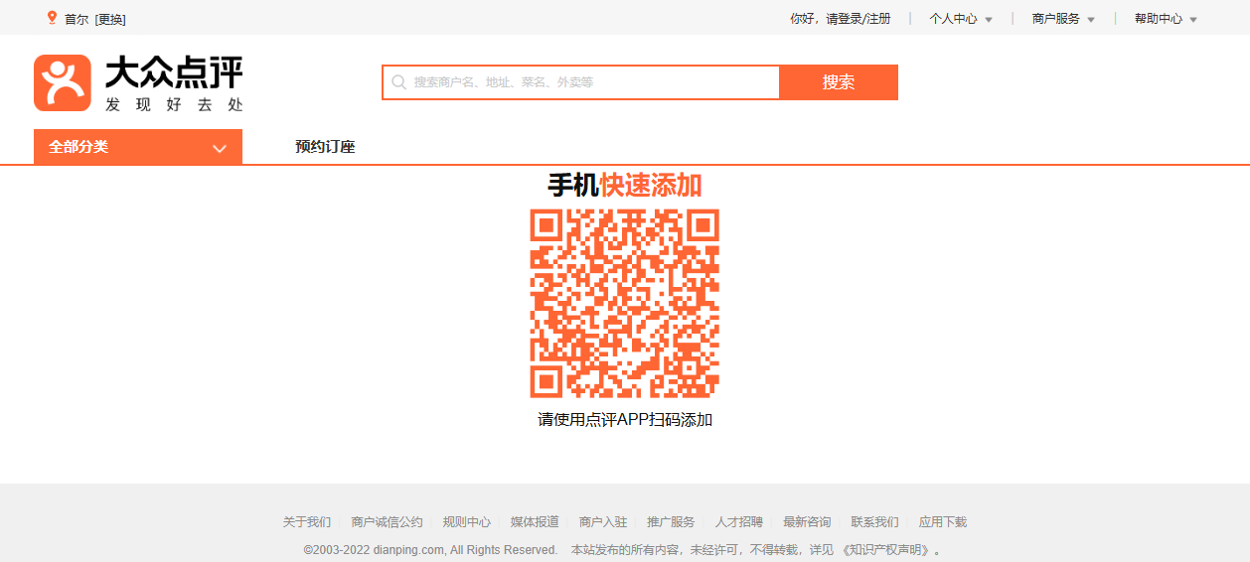This screenshot has width=1250, height=562.
Task: Click the orange 搜索 button
Action: (839, 82)
